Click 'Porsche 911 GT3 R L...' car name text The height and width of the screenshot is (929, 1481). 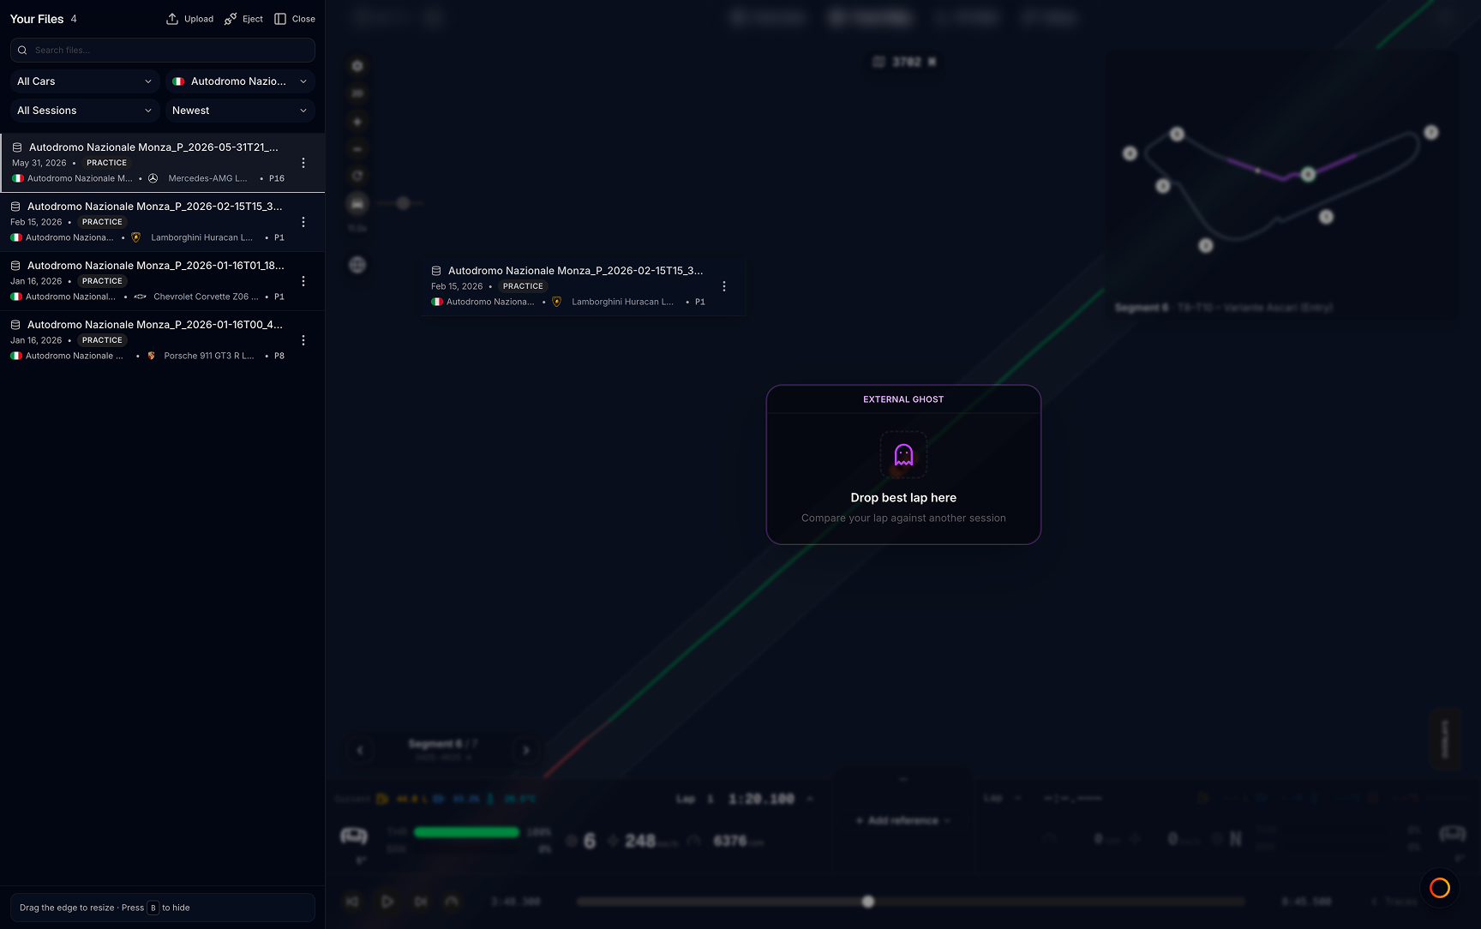(209, 356)
